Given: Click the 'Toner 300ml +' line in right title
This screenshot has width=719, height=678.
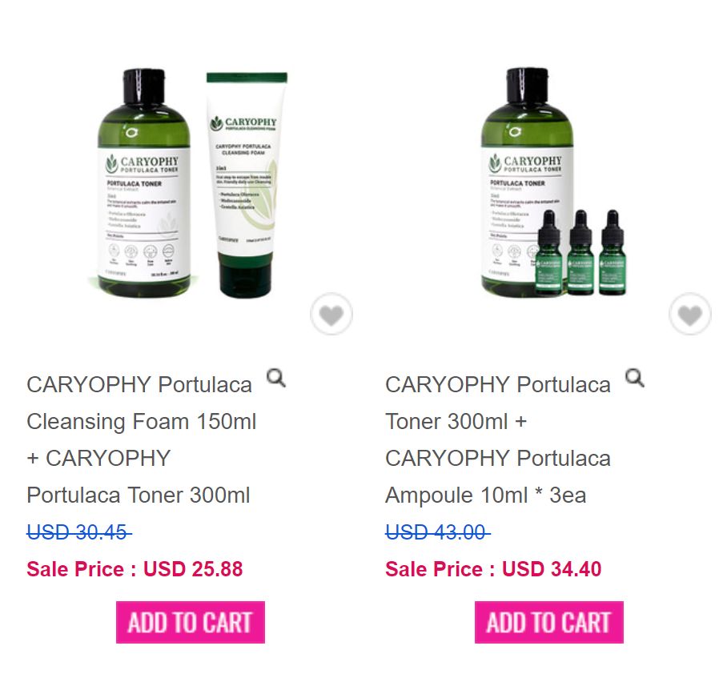Looking at the screenshot, I should pyautogui.click(x=456, y=422).
